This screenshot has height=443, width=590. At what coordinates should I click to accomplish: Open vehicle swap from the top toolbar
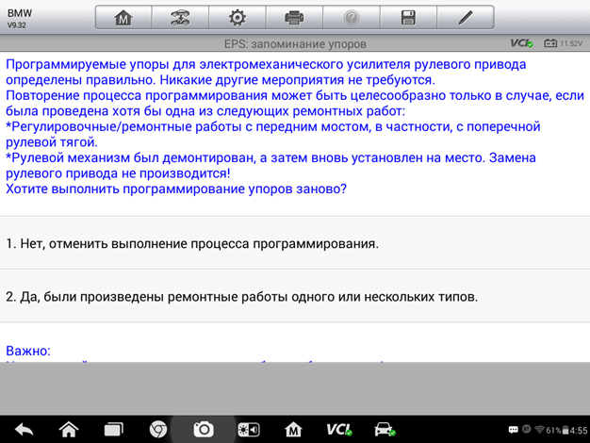click(179, 18)
